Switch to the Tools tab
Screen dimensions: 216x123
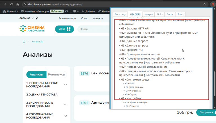pyautogui.click(x=181, y=14)
